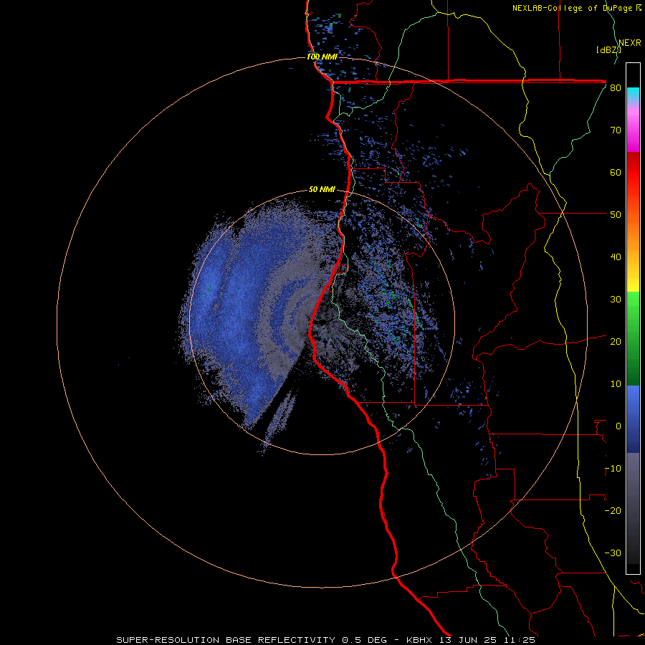Click the 100 NMI range ring label

click(x=322, y=57)
